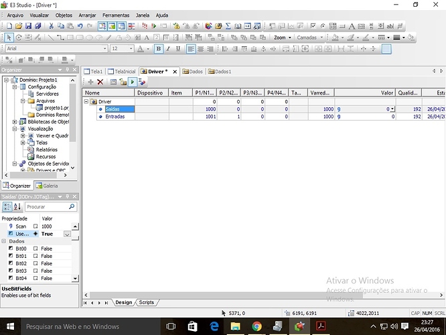
Task: Click the Cut scissors icon
Action: point(51,26)
